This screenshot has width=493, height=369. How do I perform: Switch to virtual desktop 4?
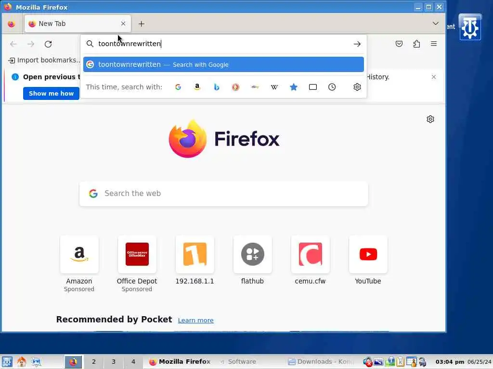133,362
